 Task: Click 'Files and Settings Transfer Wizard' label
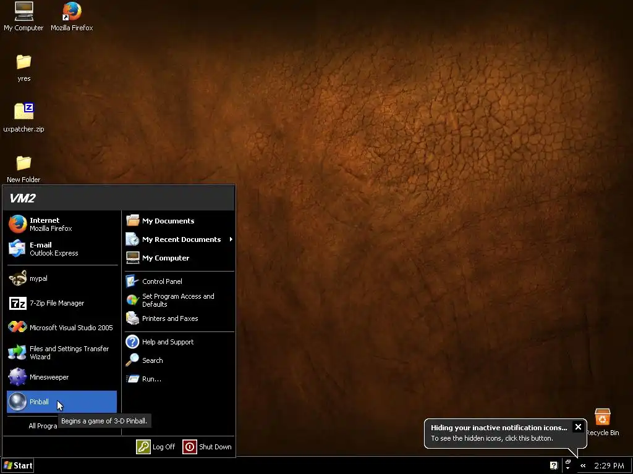click(69, 352)
